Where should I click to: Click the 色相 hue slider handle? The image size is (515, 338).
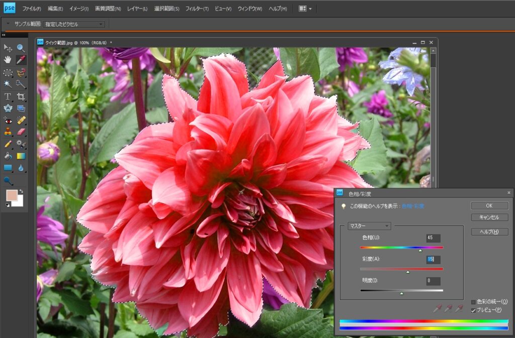click(x=420, y=250)
